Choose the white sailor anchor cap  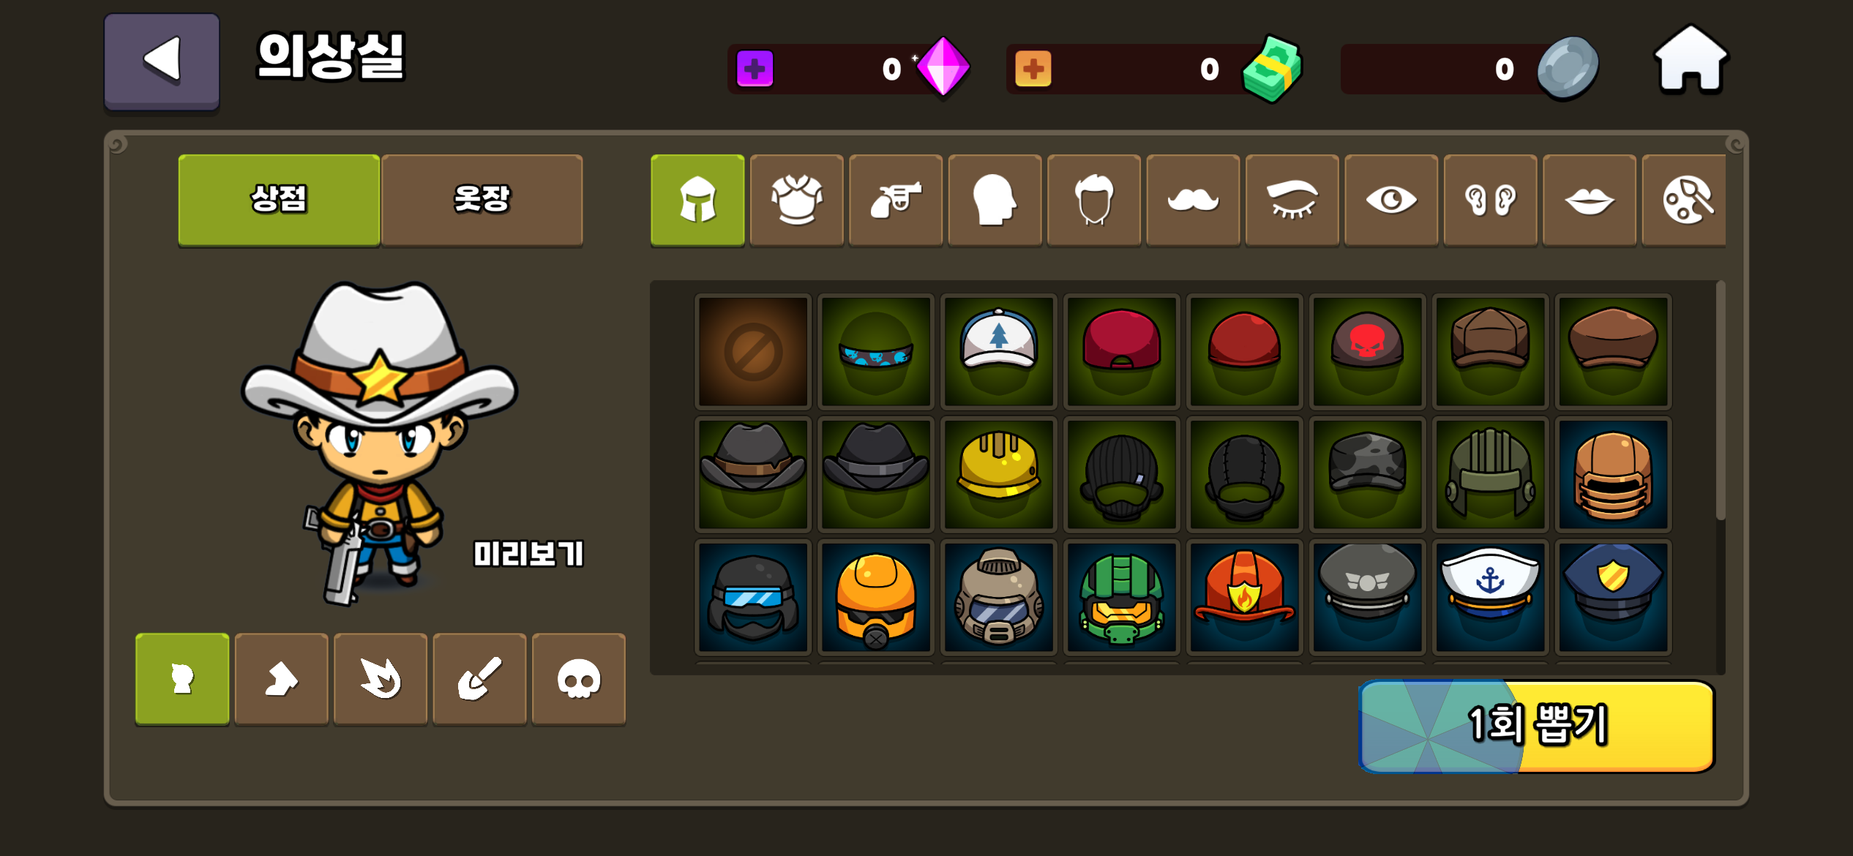tap(1491, 597)
